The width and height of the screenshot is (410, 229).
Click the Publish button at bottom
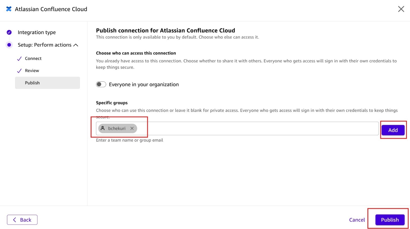(x=390, y=220)
